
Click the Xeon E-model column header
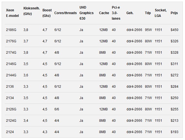[x=12, y=13]
